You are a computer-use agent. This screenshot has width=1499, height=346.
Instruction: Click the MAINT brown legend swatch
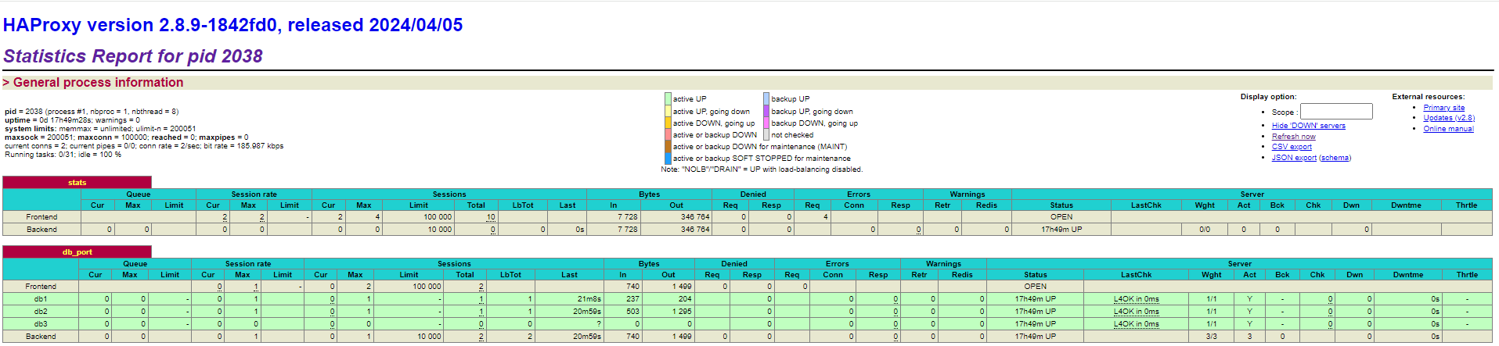(x=668, y=147)
